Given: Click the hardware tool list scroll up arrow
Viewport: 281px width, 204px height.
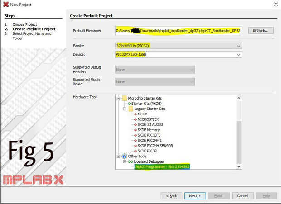Looking at the screenshot, I should (x=239, y=98).
